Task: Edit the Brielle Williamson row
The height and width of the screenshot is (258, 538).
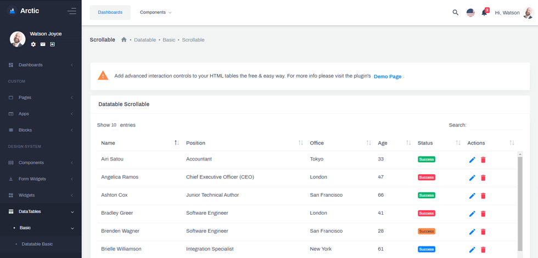Action: (472, 250)
